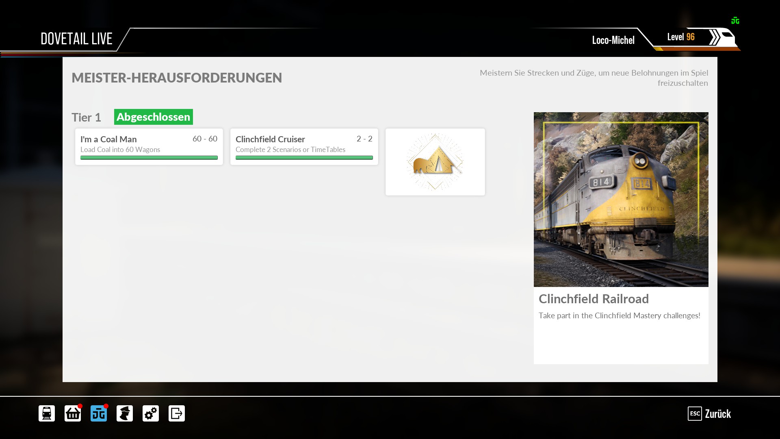Click the green Dovetail logo above the level badge
This screenshot has height=439, width=780.
[735, 21]
